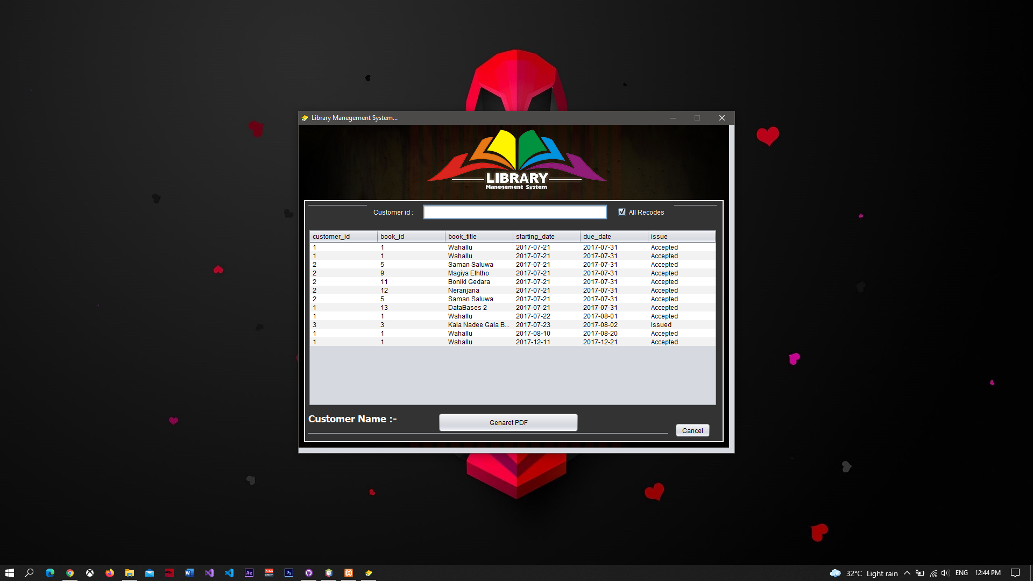Open Microsoft Word from the taskbar

click(189, 572)
